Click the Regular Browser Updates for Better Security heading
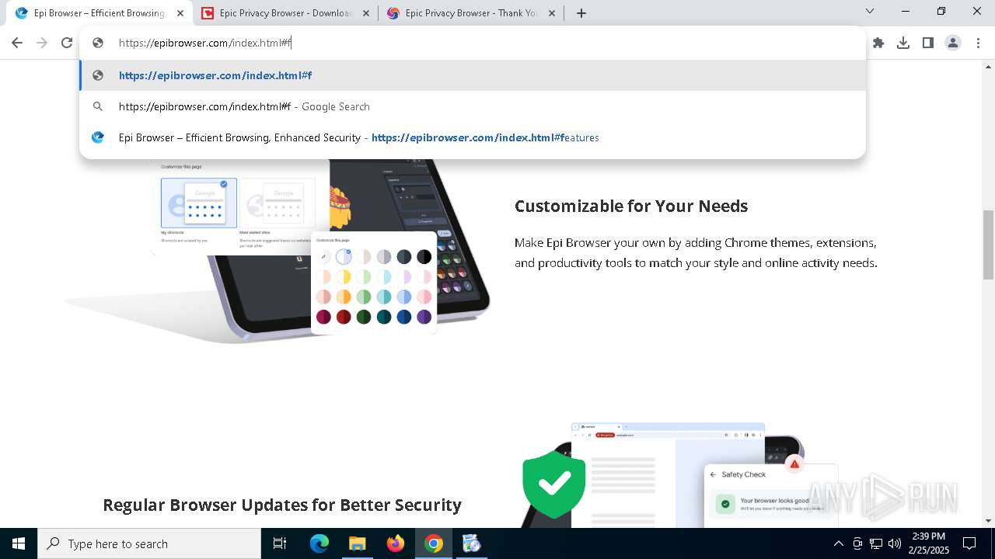Viewport: 995px width, 559px height. 282,505
